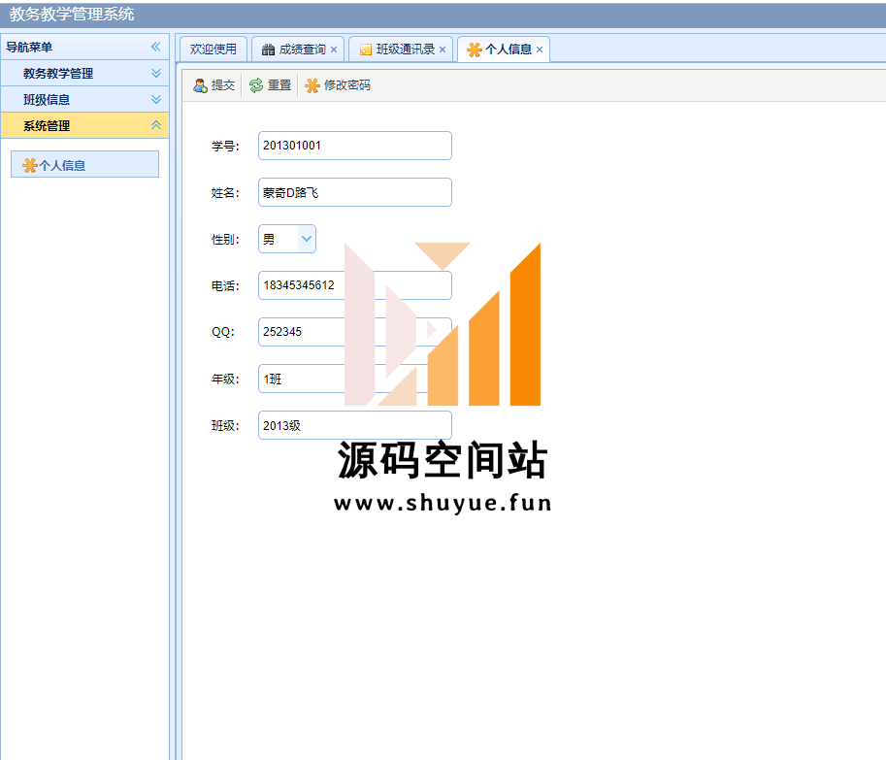
Task: Close the 班级通讯录 tab
Action: pyautogui.click(x=443, y=50)
